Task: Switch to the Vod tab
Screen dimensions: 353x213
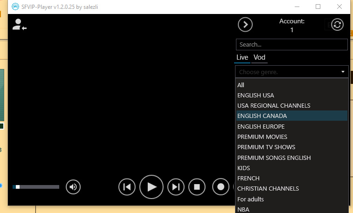Action: click(259, 57)
